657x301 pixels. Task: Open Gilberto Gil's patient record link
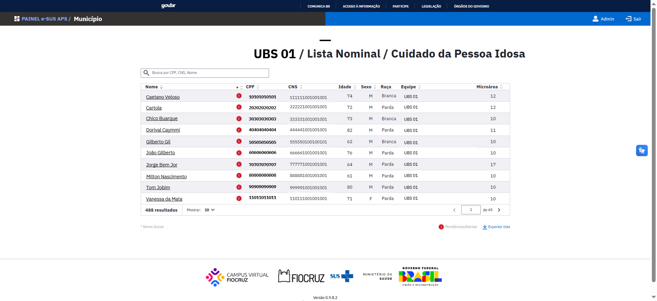[158, 141]
